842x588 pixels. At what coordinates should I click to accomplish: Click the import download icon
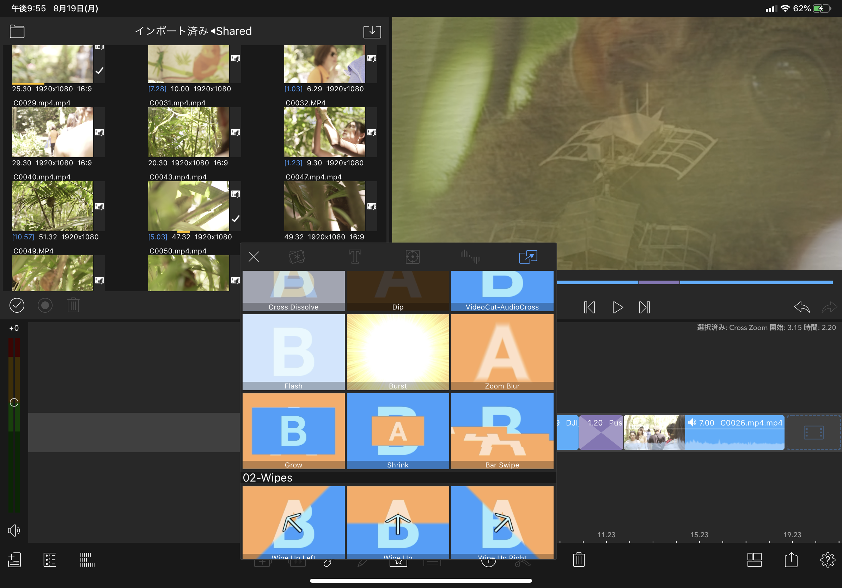point(372,31)
